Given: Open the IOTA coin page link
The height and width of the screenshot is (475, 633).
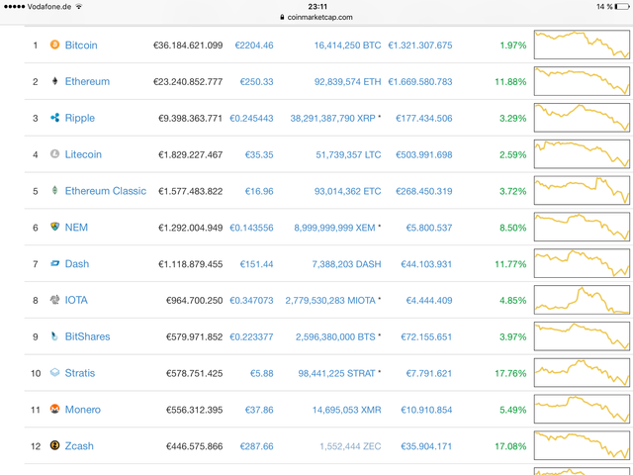Looking at the screenshot, I should click(76, 300).
